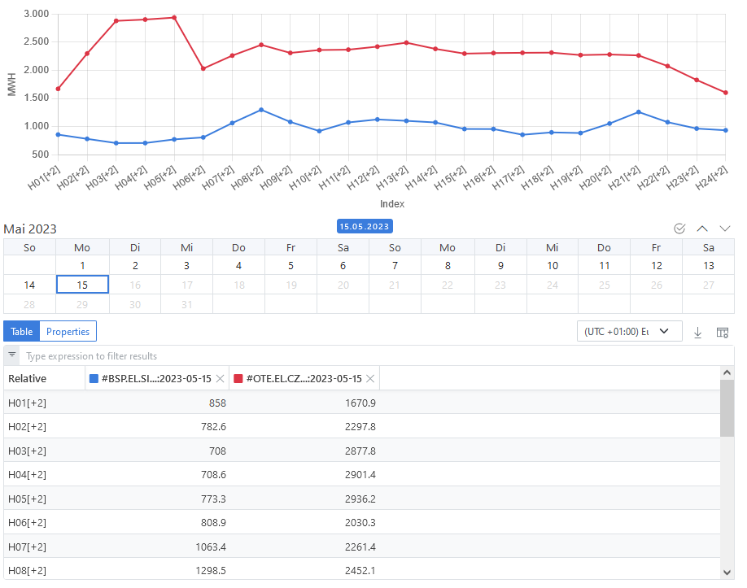The width and height of the screenshot is (747, 588).
Task: Click the 15.05.2023 date badge
Action: pos(365,226)
